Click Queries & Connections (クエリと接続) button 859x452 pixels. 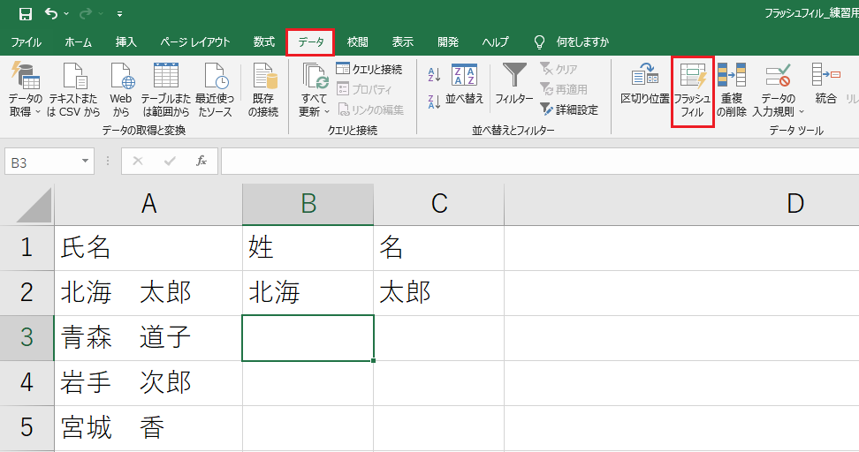click(369, 69)
